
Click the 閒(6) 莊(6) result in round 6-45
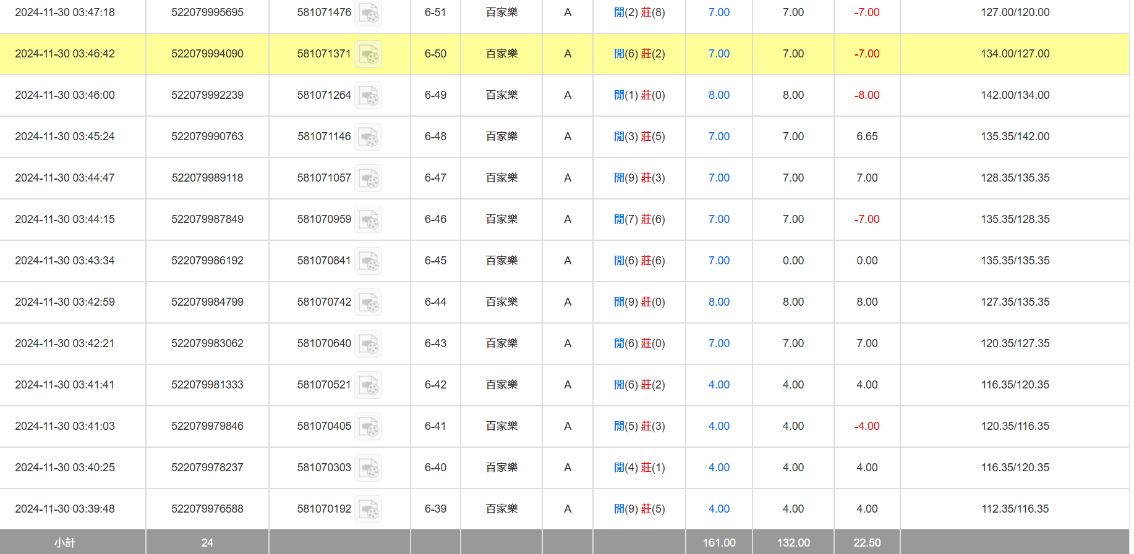(639, 261)
